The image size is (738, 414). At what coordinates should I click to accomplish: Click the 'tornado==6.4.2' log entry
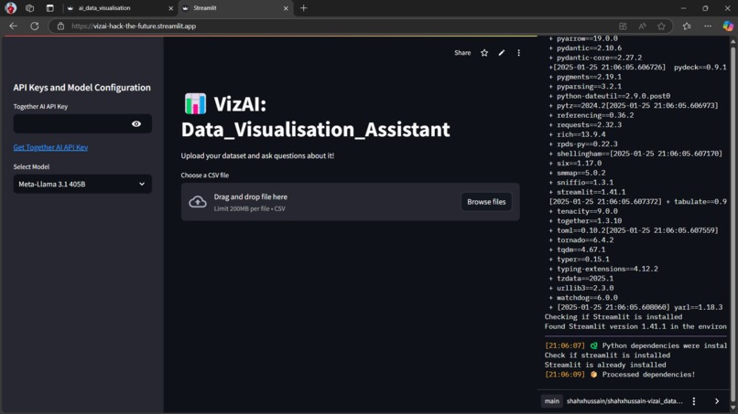585,239
